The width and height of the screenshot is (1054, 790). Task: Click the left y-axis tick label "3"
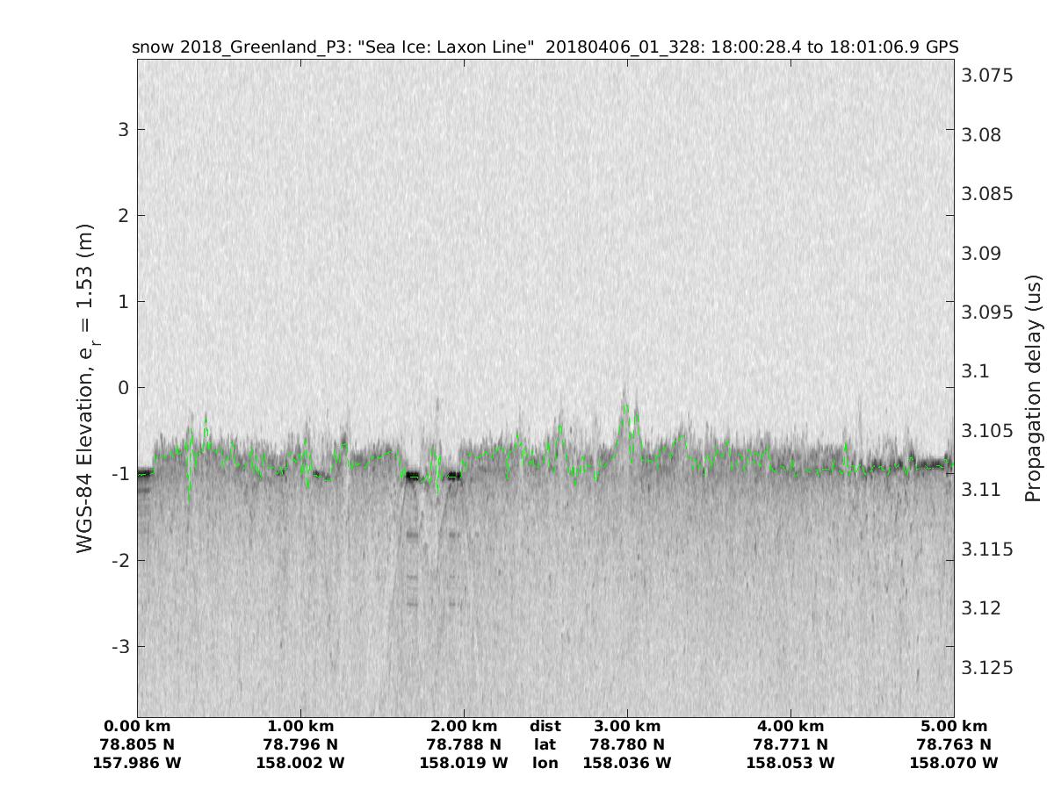tap(122, 130)
